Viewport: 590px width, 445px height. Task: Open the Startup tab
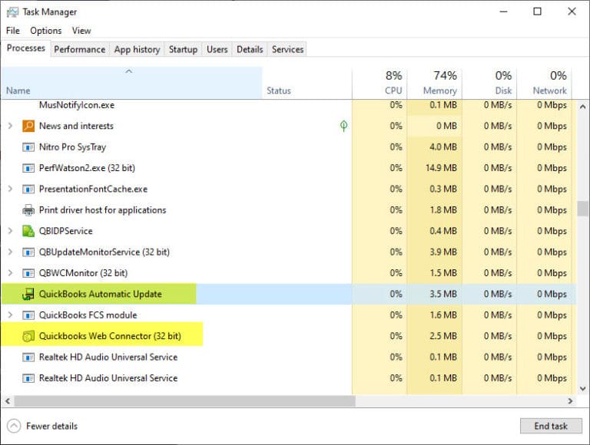tap(183, 49)
